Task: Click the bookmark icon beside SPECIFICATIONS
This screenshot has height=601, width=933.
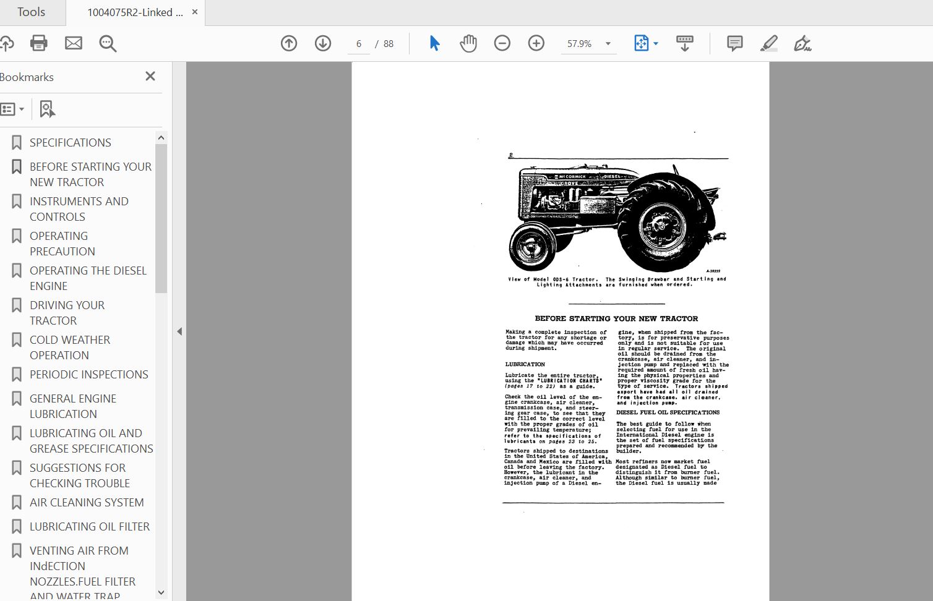Action: [17, 143]
